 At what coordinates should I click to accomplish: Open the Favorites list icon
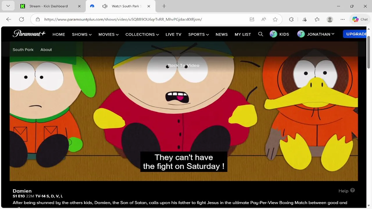pyautogui.click(x=317, y=19)
